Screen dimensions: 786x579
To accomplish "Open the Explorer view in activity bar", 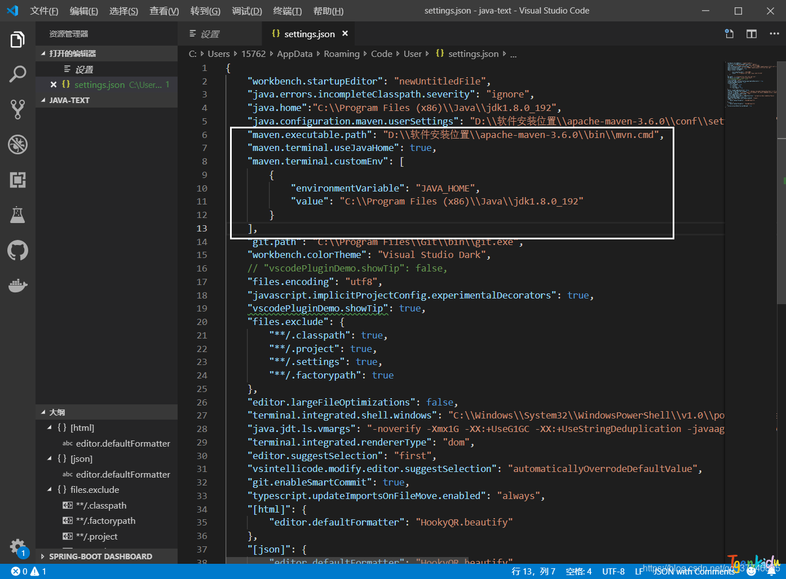I will click(17, 40).
